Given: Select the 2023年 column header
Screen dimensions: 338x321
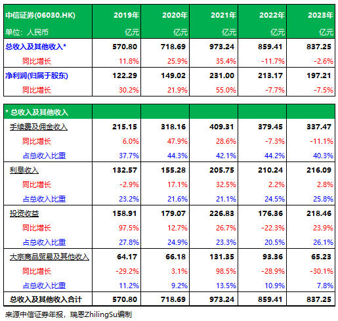Looking at the screenshot, I should [320, 15].
